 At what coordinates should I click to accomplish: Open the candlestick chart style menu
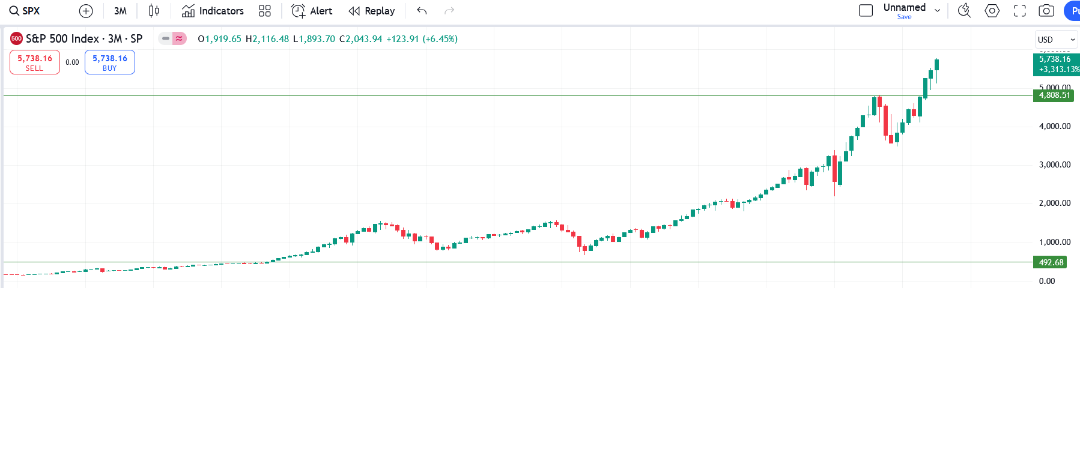click(x=154, y=11)
